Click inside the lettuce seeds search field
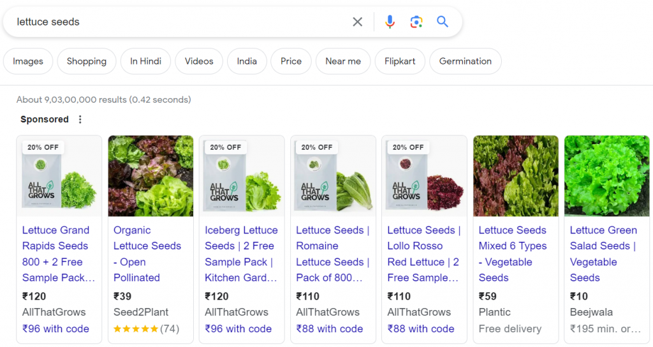The width and height of the screenshot is (653, 347). click(x=179, y=22)
